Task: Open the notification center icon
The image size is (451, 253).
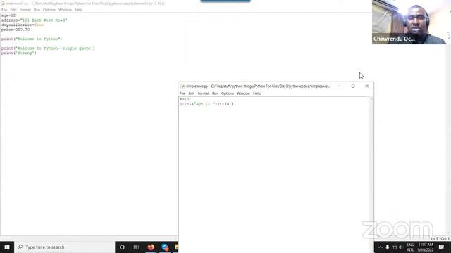Action: pos(442,247)
